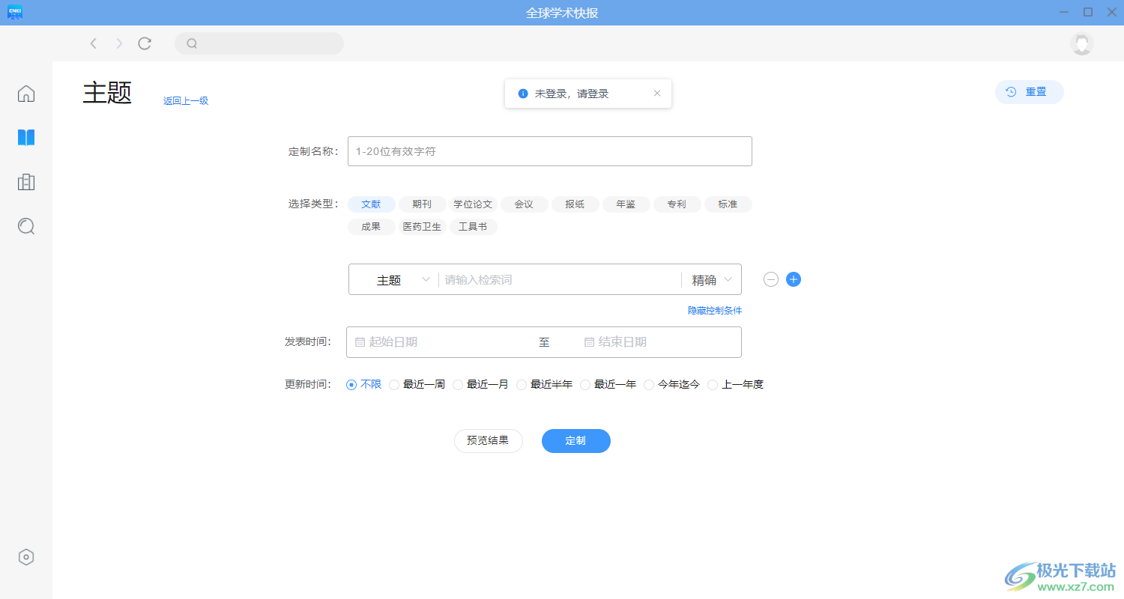Open Settings using the gear icon
The image size is (1124, 599).
click(25, 556)
